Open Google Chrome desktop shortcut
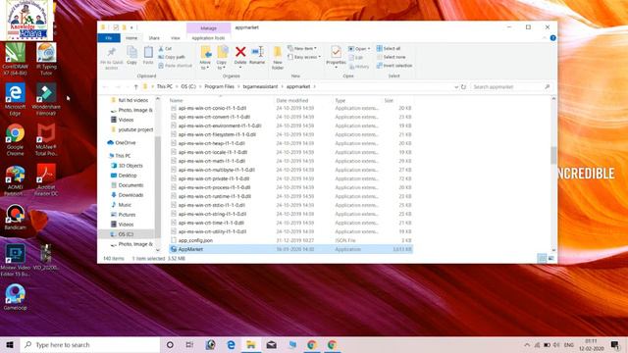 point(15,139)
